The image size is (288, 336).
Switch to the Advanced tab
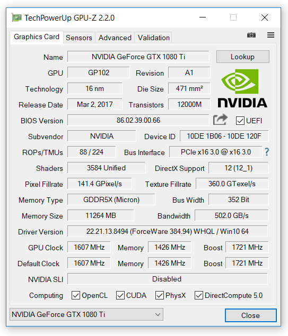[x=115, y=38]
